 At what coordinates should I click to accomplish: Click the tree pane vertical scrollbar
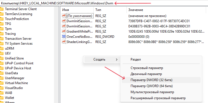(56, 55)
